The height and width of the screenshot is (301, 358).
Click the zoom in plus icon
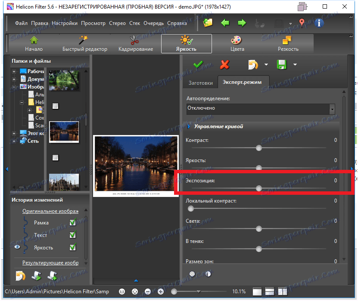click(161, 292)
